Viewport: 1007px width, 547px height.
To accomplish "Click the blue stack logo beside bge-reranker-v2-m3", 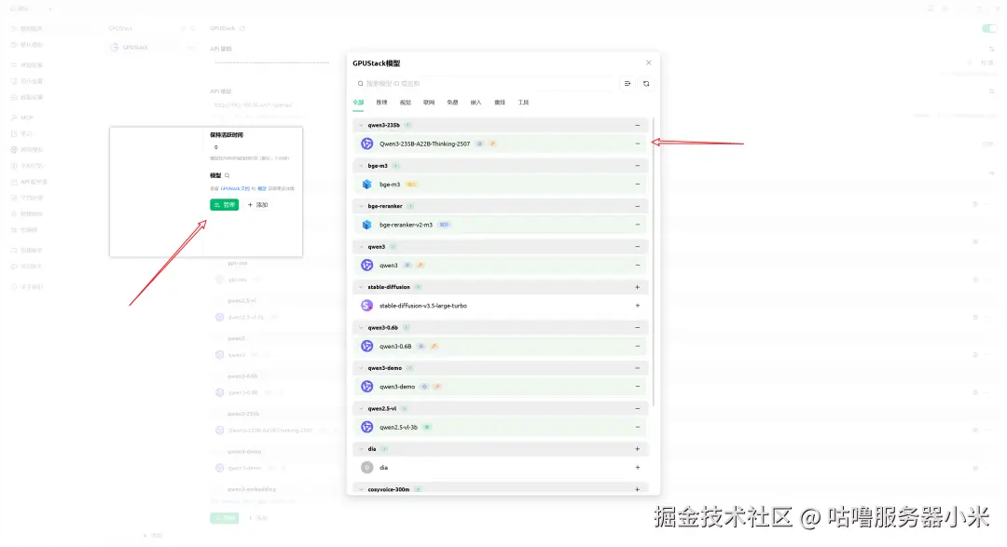I will click(366, 225).
